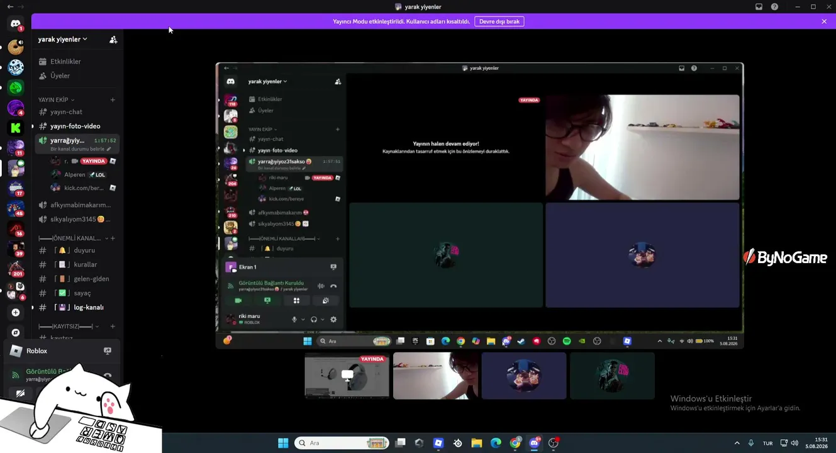Screen dimensions: 836x453
Task: Show hidden system tray icons
Action: click(737, 443)
